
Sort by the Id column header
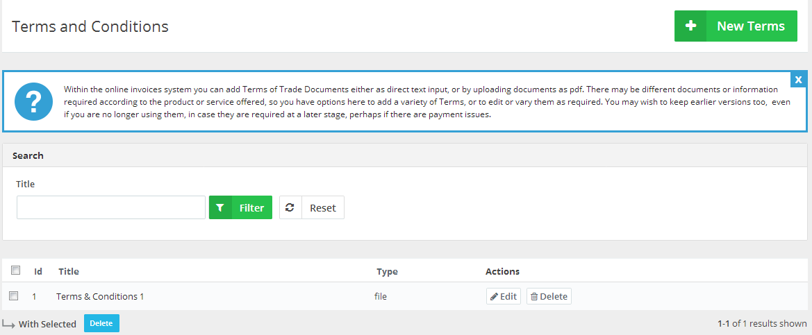click(x=38, y=271)
